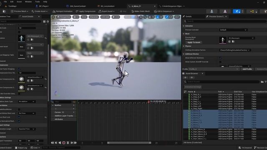Toggle the Force Root Lock checkbox

point(19,117)
